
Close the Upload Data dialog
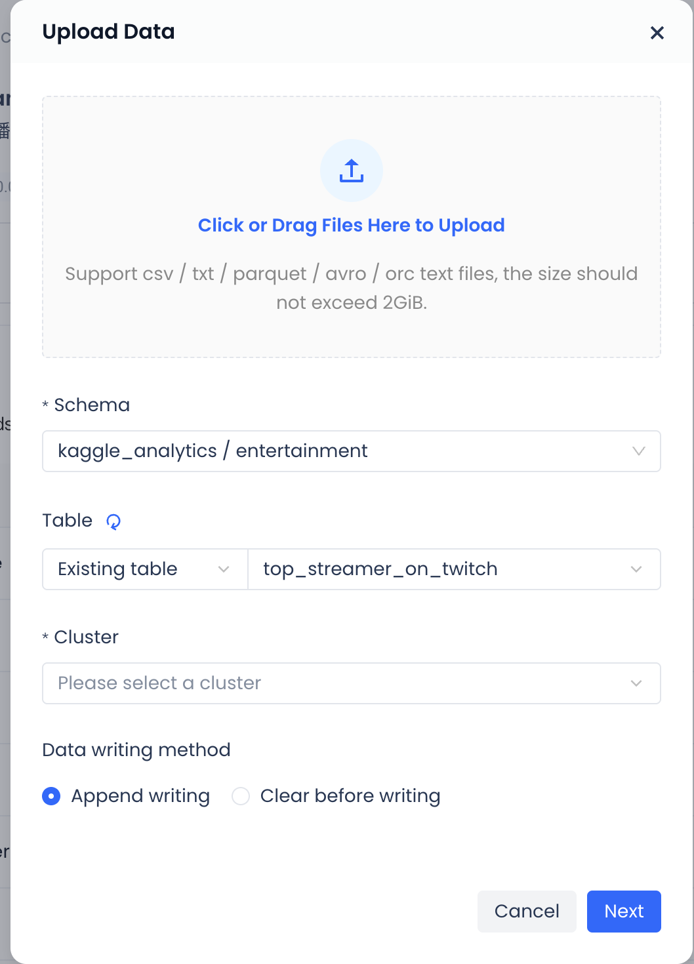[x=657, y=33]
